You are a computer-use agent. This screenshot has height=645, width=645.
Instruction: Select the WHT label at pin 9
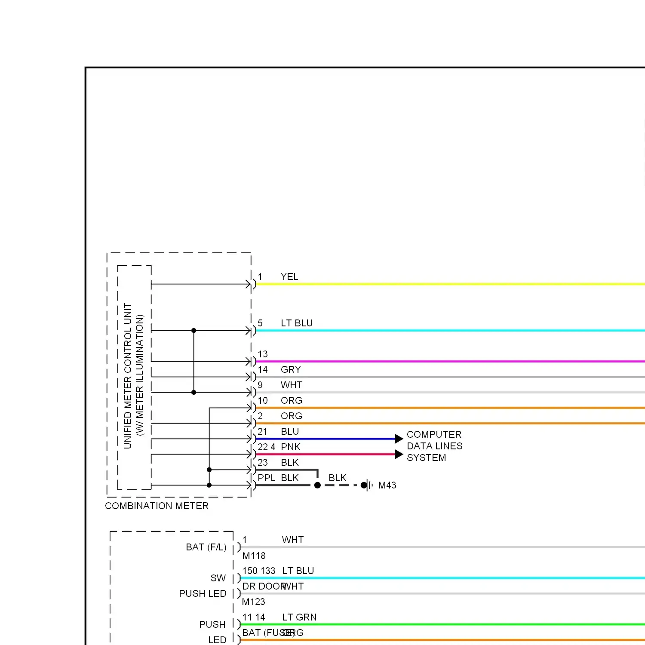[x=292, y=385]
